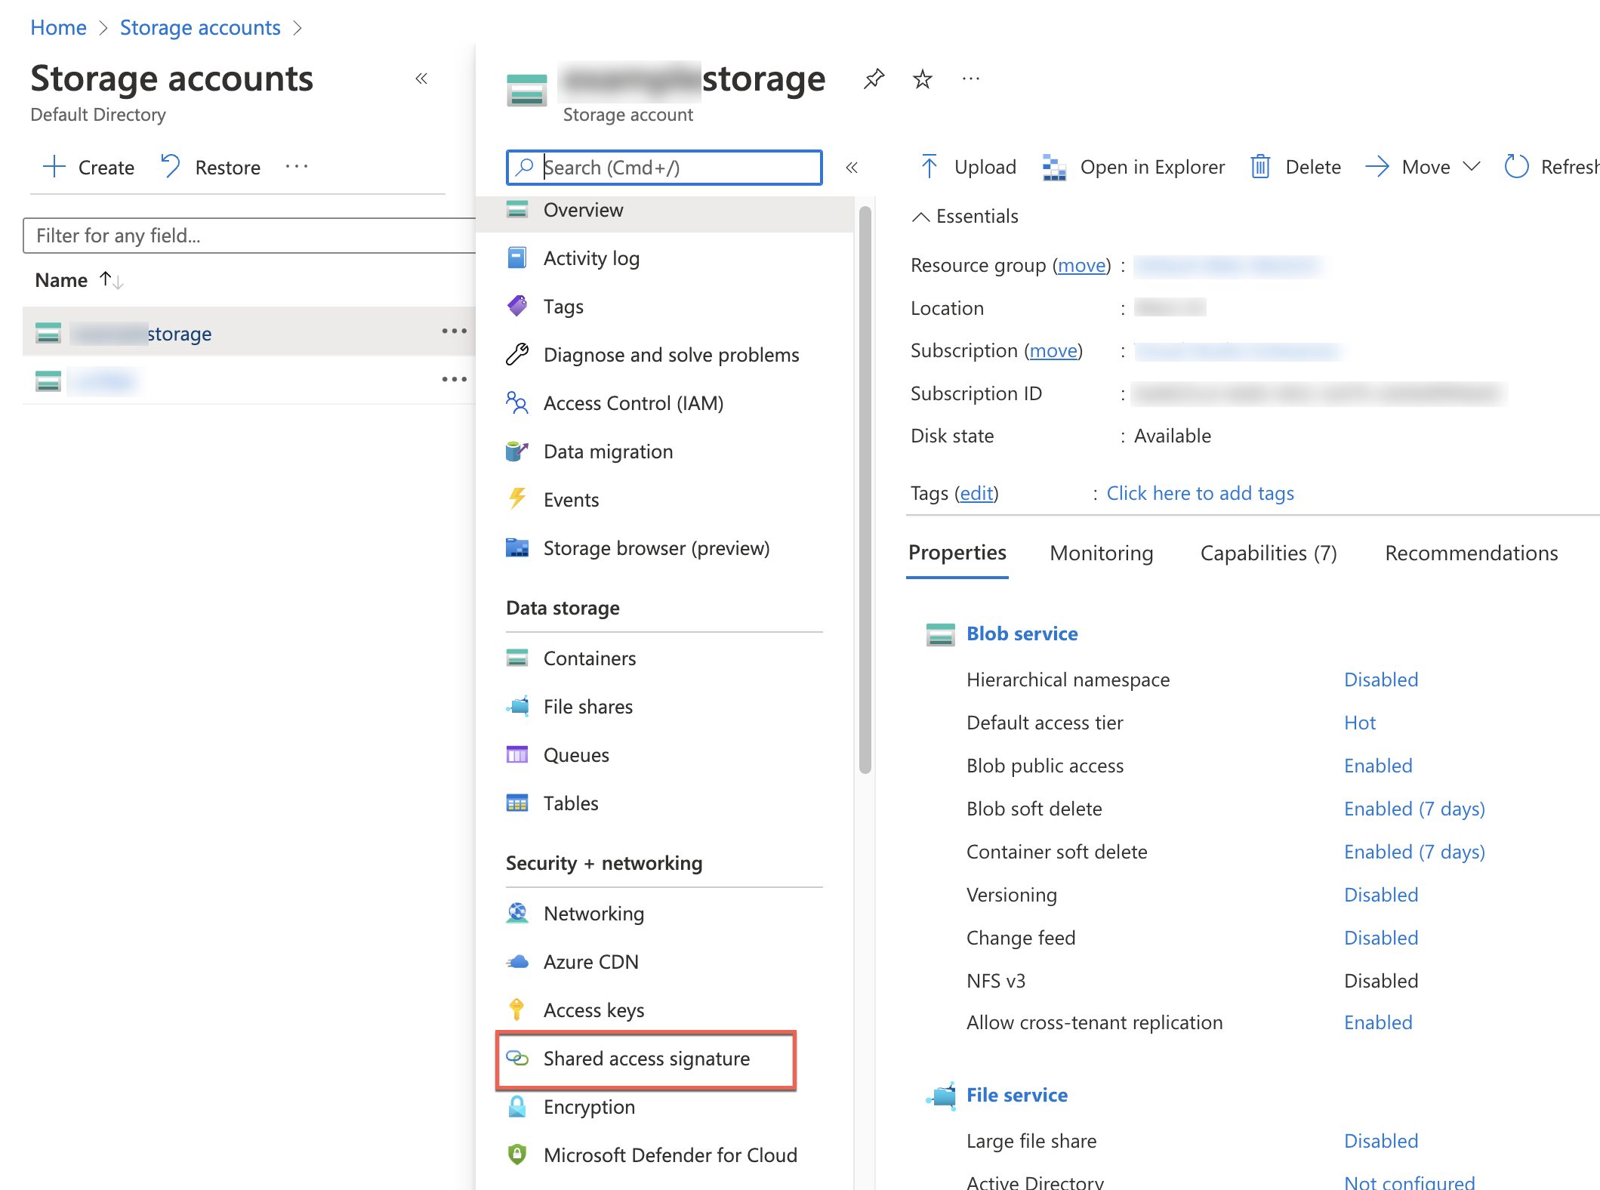Screen dimensions: 1600x1190
Task: Open Diagnose and solve problems
Action: pyautogui.click(x=671, y=354)
